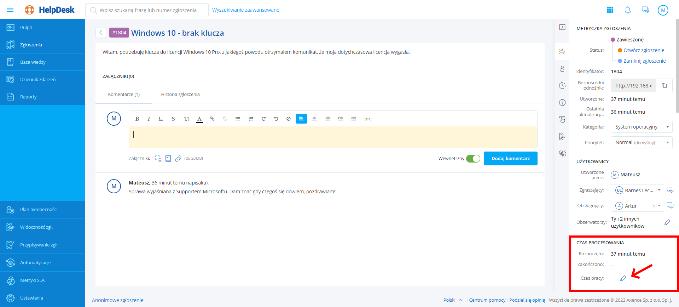Screen dimensions: 679x307
Task: Switch to the Historia zgłoszenia tab
Action: coord(180,95)
